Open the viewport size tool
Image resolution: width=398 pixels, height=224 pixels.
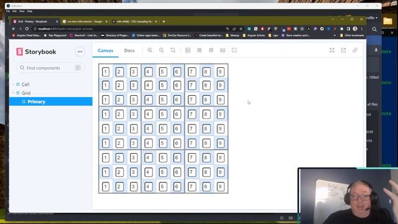pos(211,50)
